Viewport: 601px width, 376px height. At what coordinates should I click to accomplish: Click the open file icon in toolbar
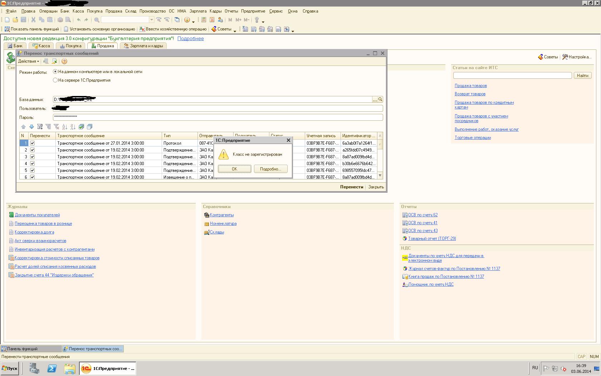coord(15,20)
